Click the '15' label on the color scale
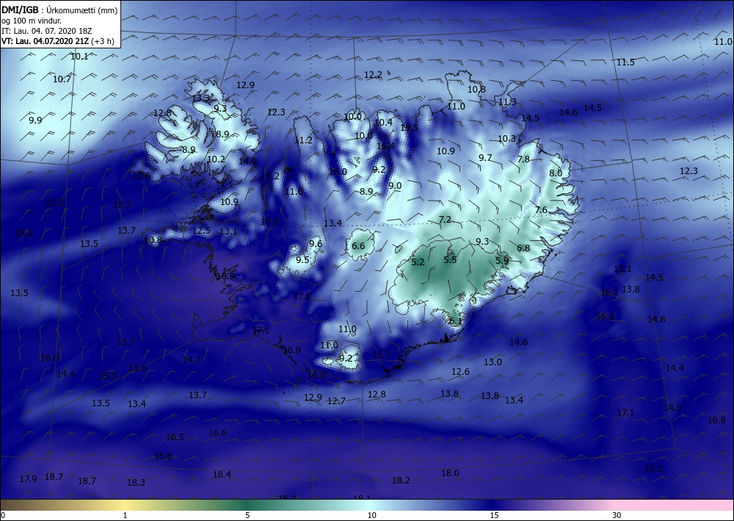Image resolution: width=734 pixels, height=521 pixels. click(x=494, y=515)
